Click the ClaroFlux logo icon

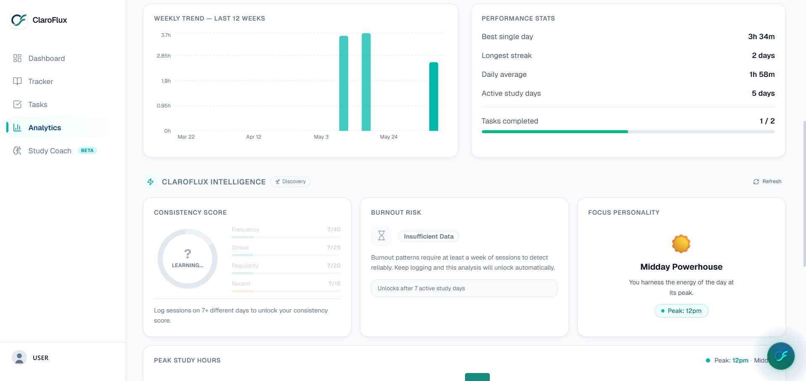click(19, 20)
